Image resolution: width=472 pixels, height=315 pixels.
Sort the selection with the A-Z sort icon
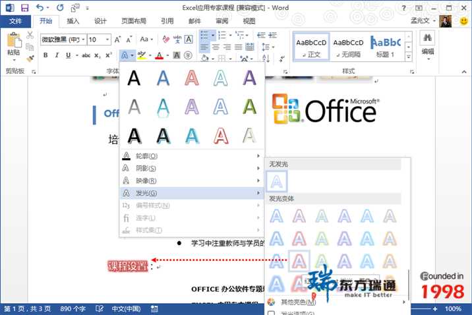[x=266, y=58]
